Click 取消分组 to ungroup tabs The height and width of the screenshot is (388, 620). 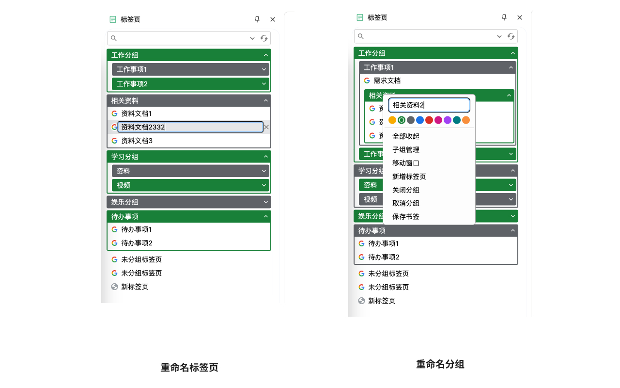tap(406, 203)
